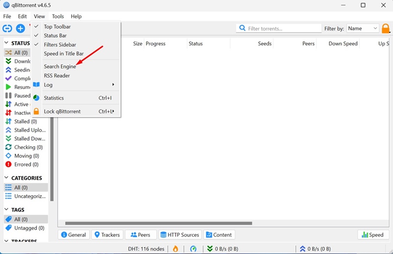The width and height of the screenshot is (393, 254).
Task: Switch to the Peers tab
Action: [140, 235]
